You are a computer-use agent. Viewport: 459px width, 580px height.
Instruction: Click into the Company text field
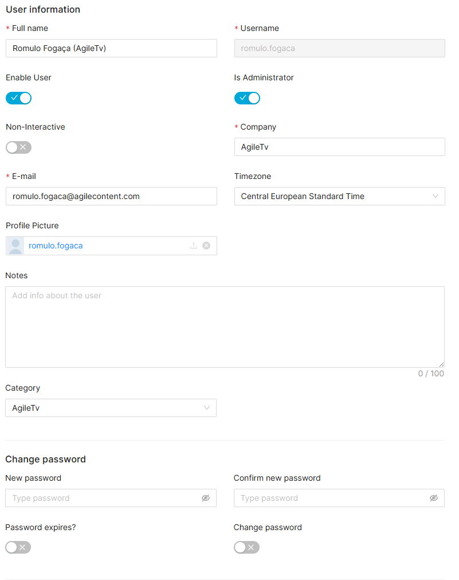click(339, 147)
